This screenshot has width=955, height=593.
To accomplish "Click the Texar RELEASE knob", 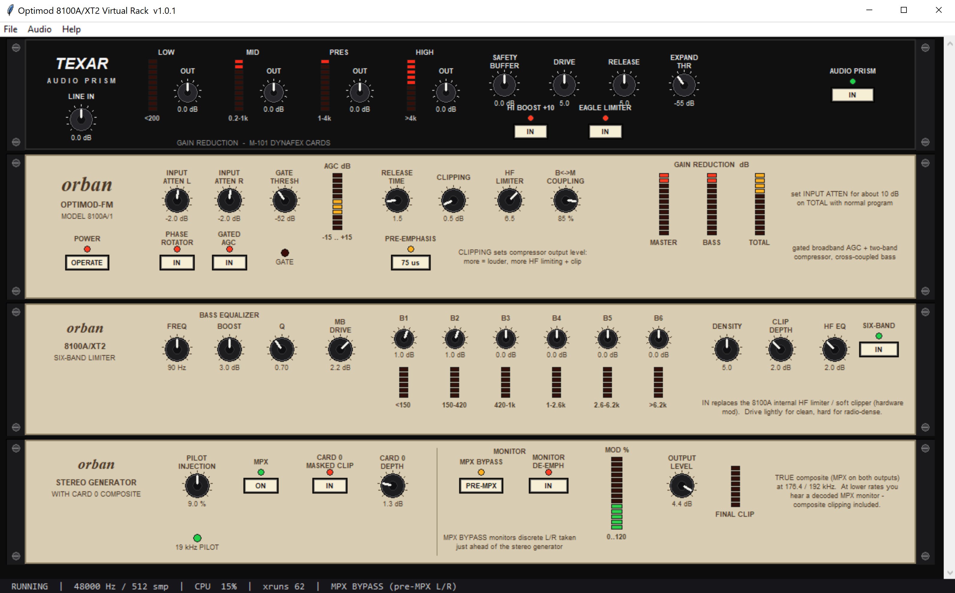I will (624, 84).
